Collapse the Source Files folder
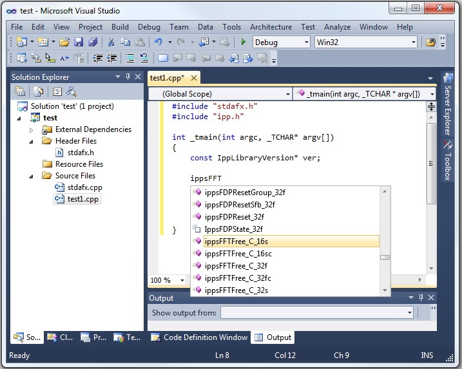Viewport: 462px width, 369px height. pos(30,176)
